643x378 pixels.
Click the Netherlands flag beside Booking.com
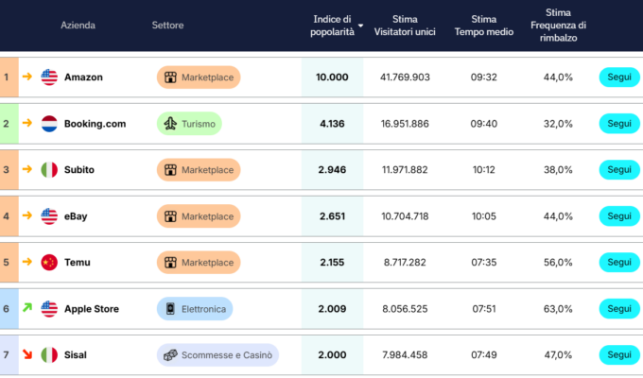(x=49, y=124)
